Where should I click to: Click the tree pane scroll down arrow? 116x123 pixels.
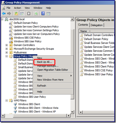pos(72,112)
